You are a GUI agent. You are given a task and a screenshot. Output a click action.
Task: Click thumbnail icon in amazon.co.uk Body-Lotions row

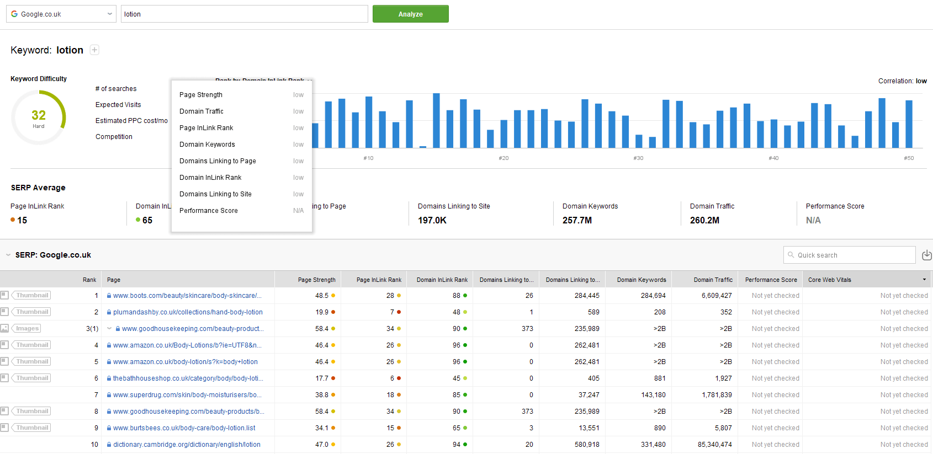point(4,345)
